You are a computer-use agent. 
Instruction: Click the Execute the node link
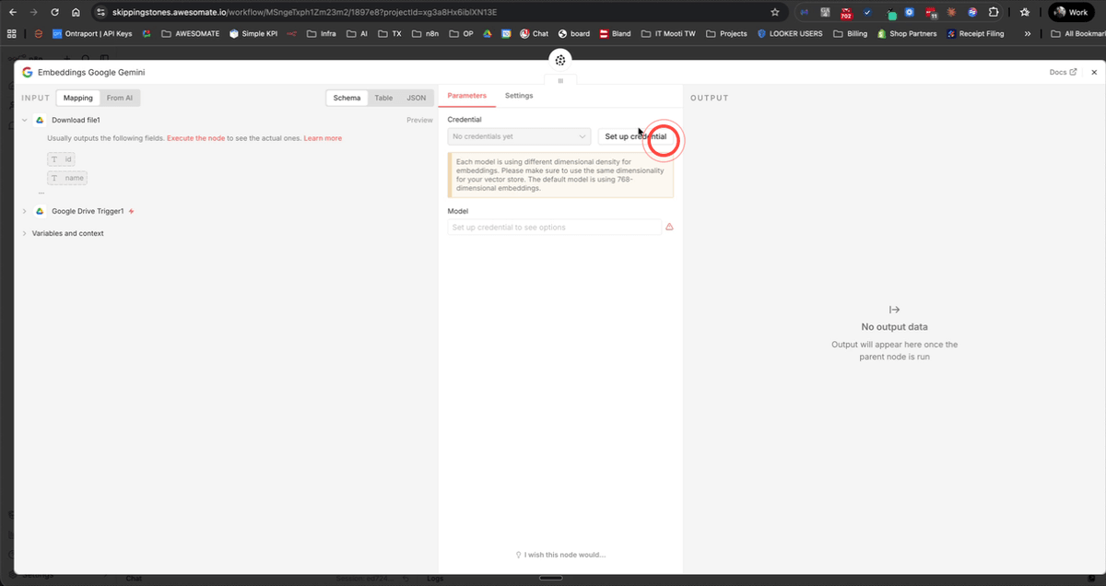195,138
